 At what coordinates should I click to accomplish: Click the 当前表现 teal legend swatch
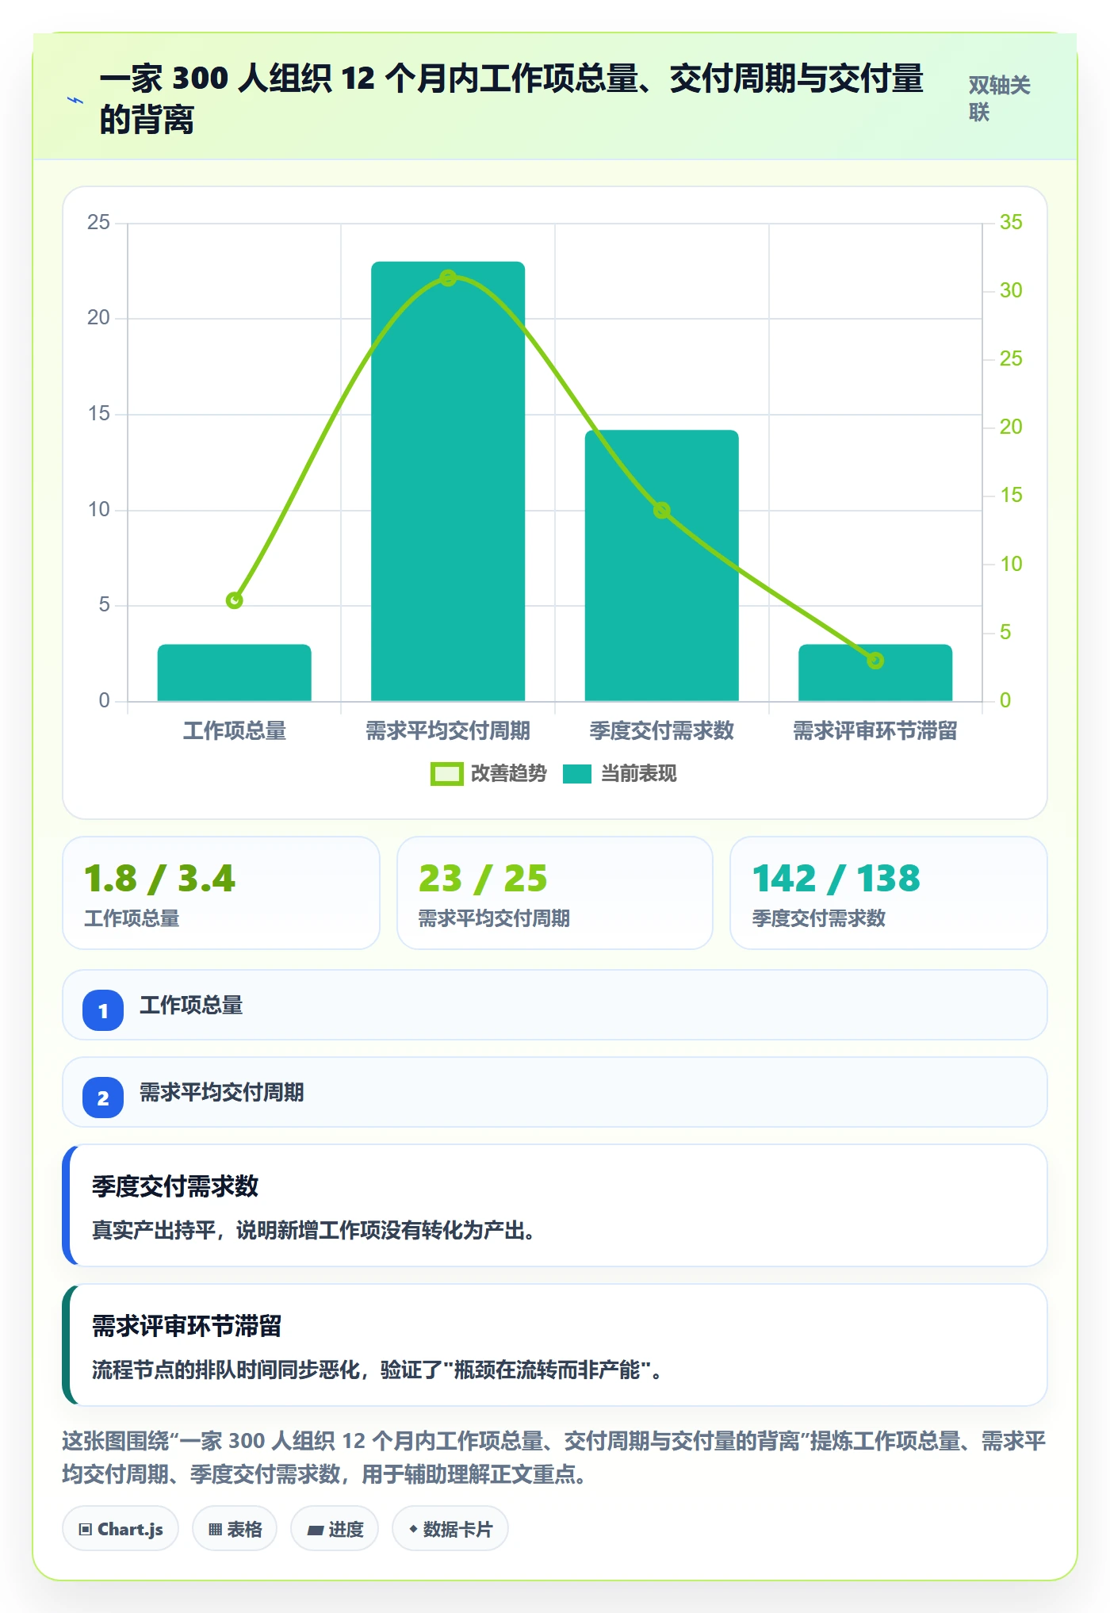[x=577, y=774]
